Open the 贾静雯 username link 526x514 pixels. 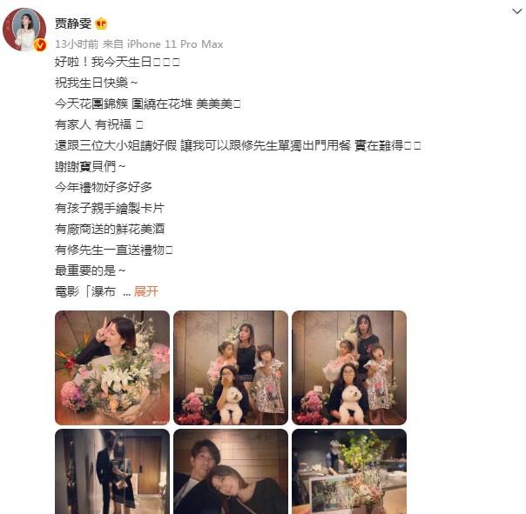click(x=73, y=23)
